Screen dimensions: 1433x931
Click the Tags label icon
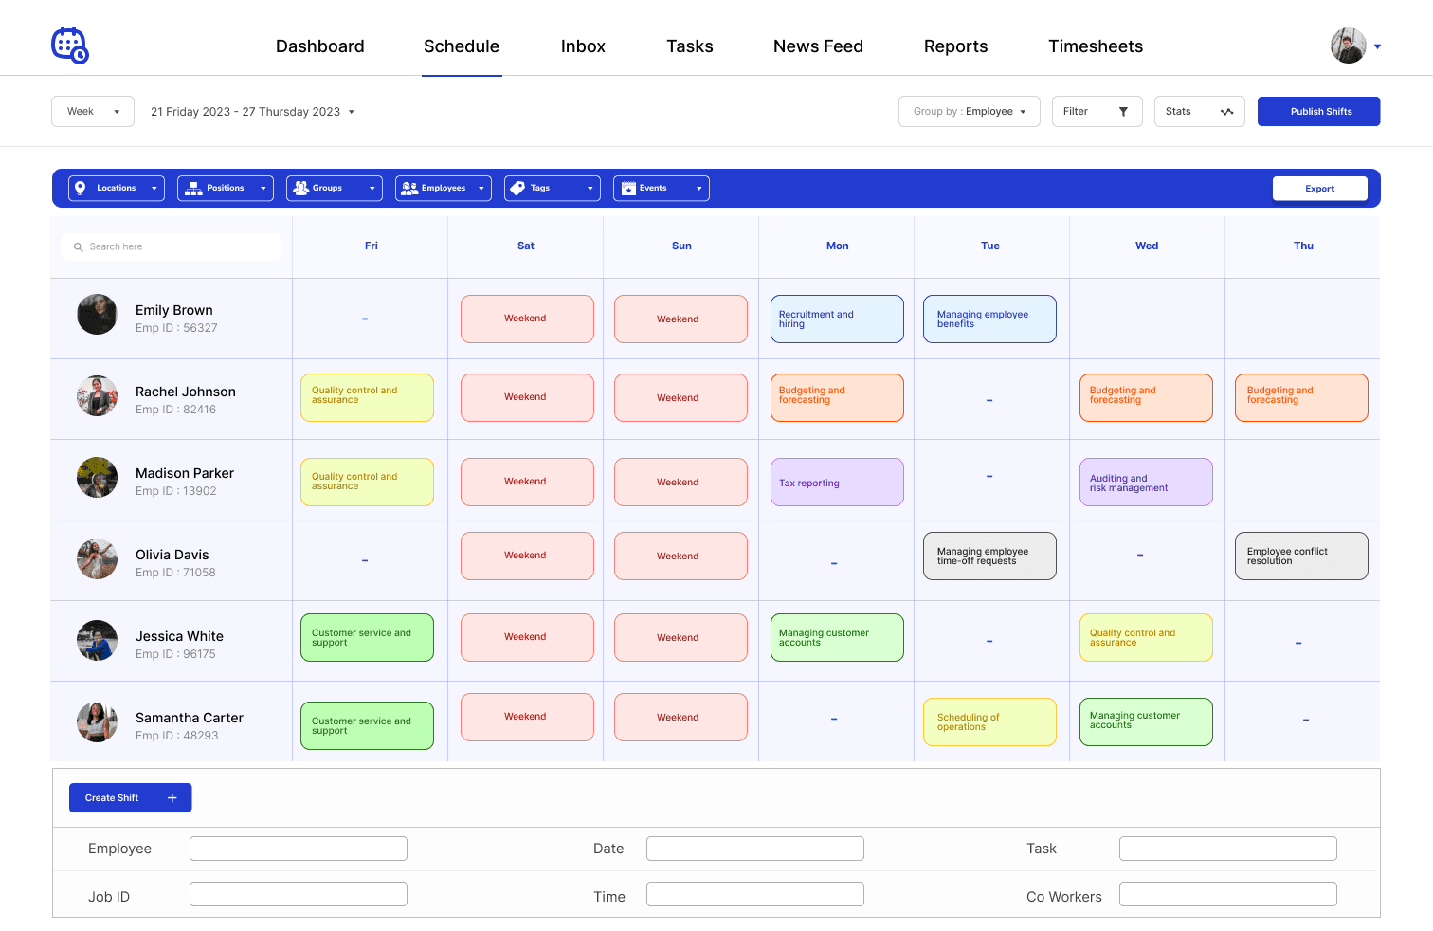pyautogui.click(x=518, y=188)
